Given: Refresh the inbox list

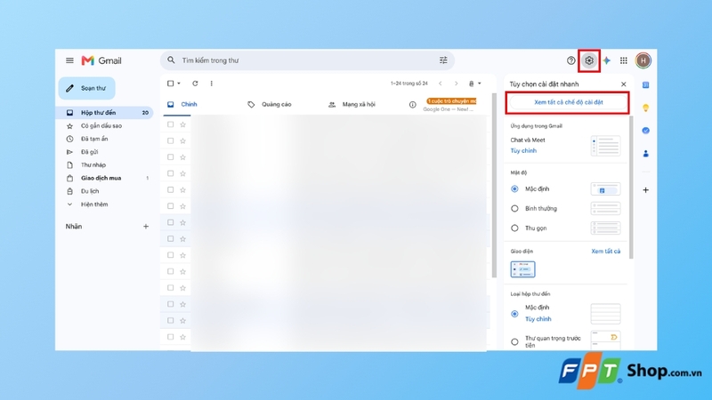Looking at the screenshot, I should click(x=195, y=84).
